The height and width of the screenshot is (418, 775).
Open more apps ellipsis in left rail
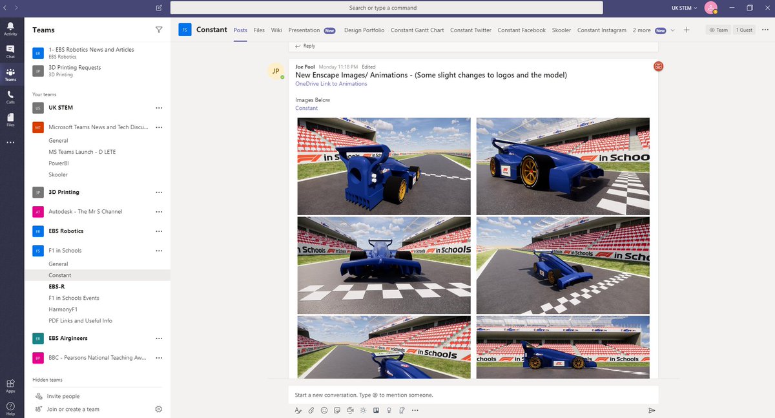[x=10, y=142]
